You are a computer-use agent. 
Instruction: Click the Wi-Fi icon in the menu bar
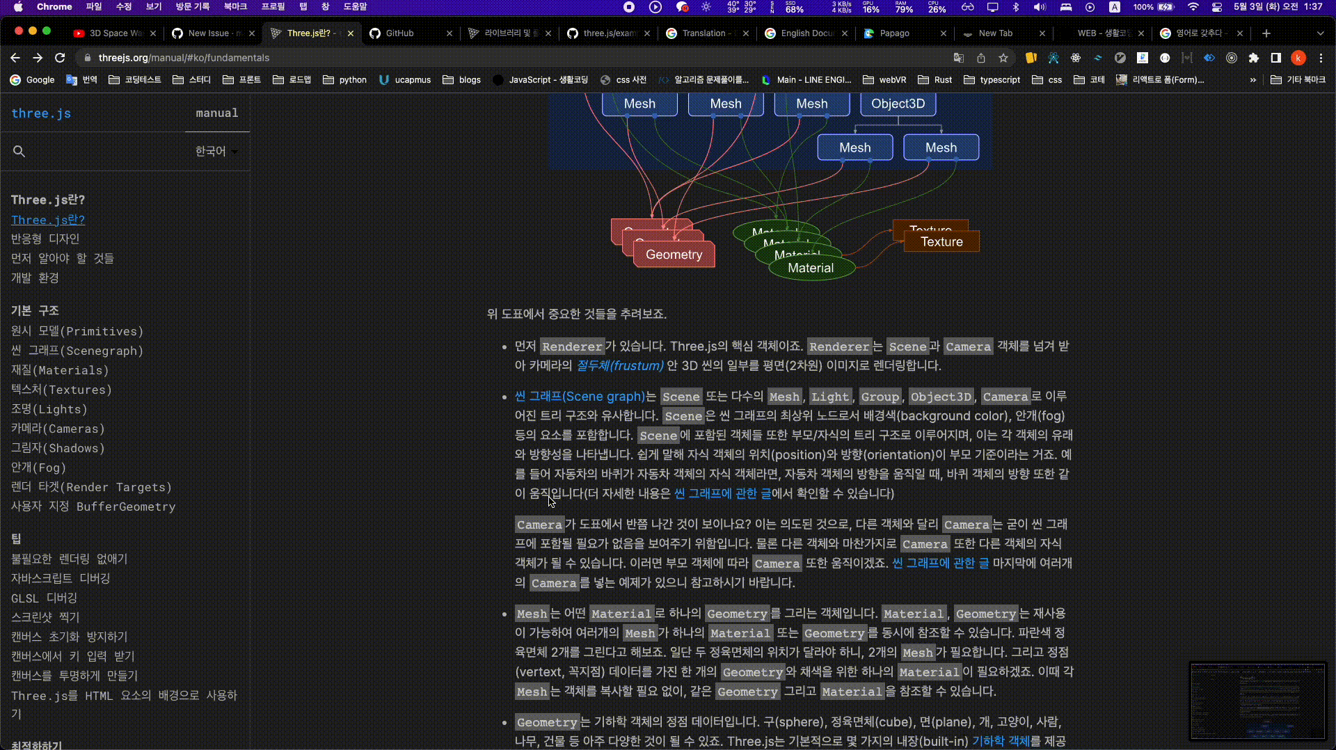point(1193,7)
